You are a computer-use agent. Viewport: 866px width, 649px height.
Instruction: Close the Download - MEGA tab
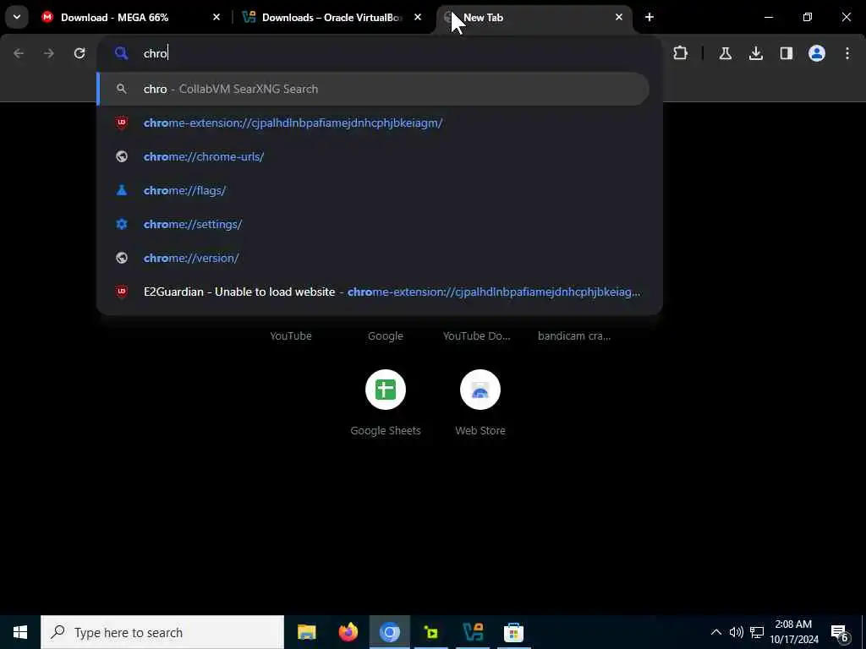(x=216, y=18)
